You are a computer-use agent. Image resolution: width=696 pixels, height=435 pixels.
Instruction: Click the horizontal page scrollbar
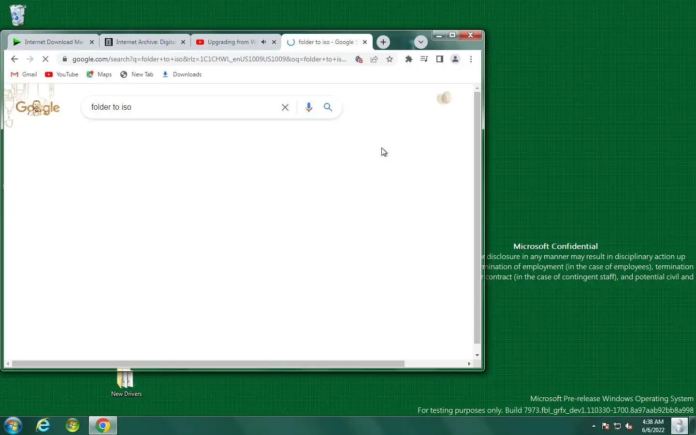pos(208,363)
